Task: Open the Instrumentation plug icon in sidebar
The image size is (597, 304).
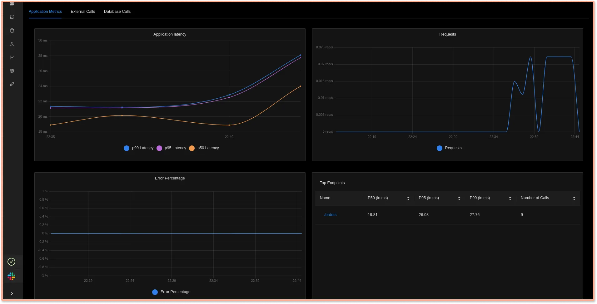Action: click(12, 84)
